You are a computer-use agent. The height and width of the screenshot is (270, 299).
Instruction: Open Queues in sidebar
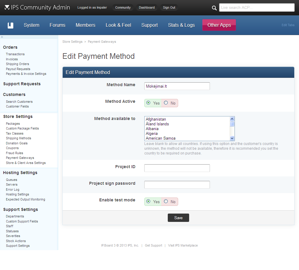pos(12,180)
